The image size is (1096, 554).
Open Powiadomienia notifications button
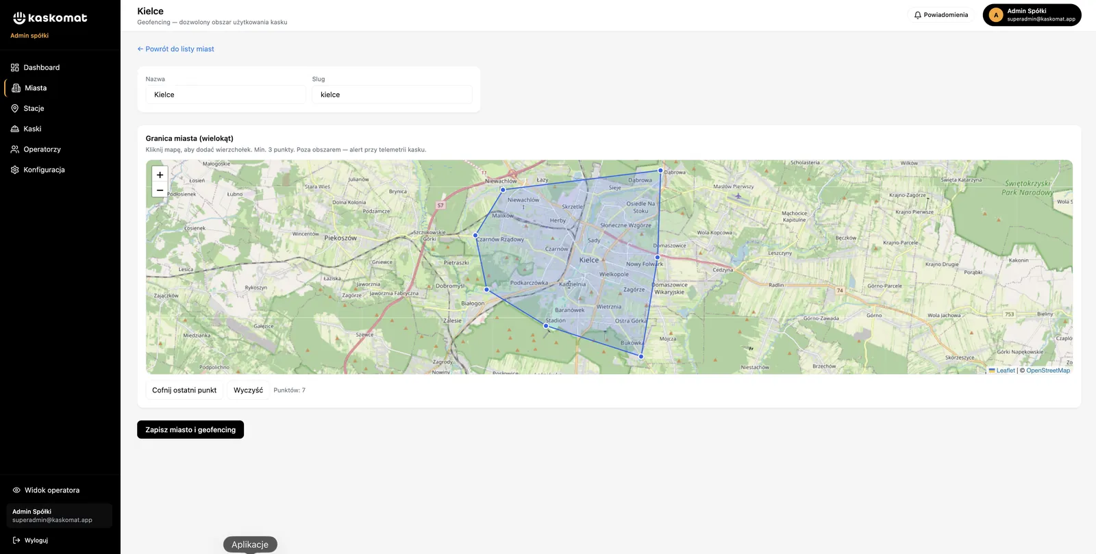[x=941, y=15]
